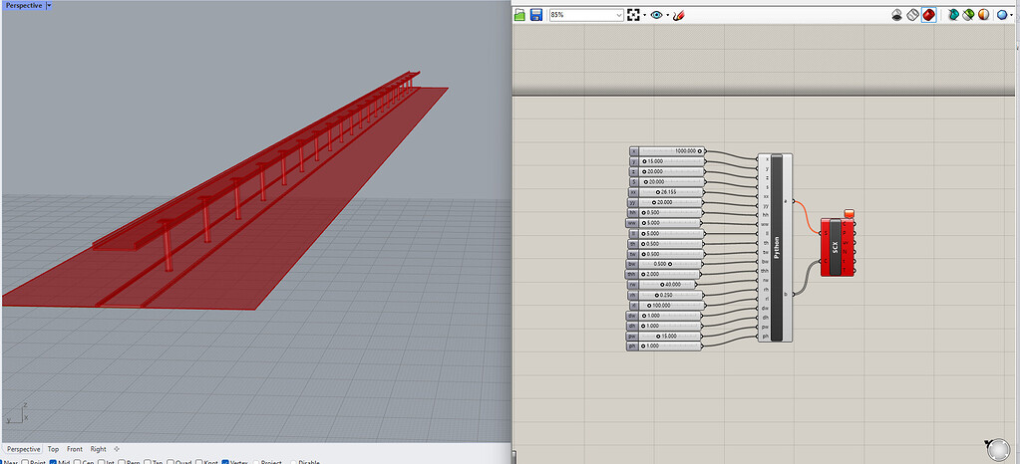Image resolution: width=1020 pixels, height=464 pixels.
Task: Switch to the Top viewport tab
Action: [53, 449]
